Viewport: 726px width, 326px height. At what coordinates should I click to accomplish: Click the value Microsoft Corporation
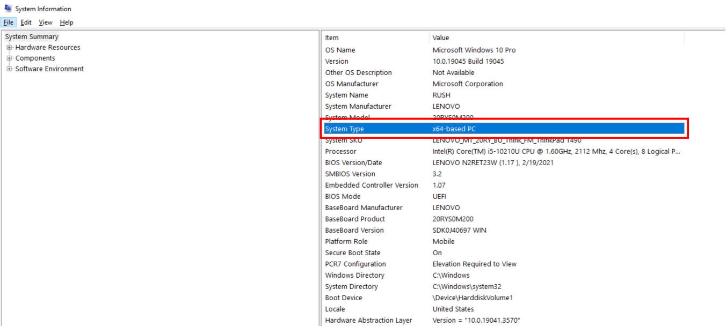pos(468,84)
